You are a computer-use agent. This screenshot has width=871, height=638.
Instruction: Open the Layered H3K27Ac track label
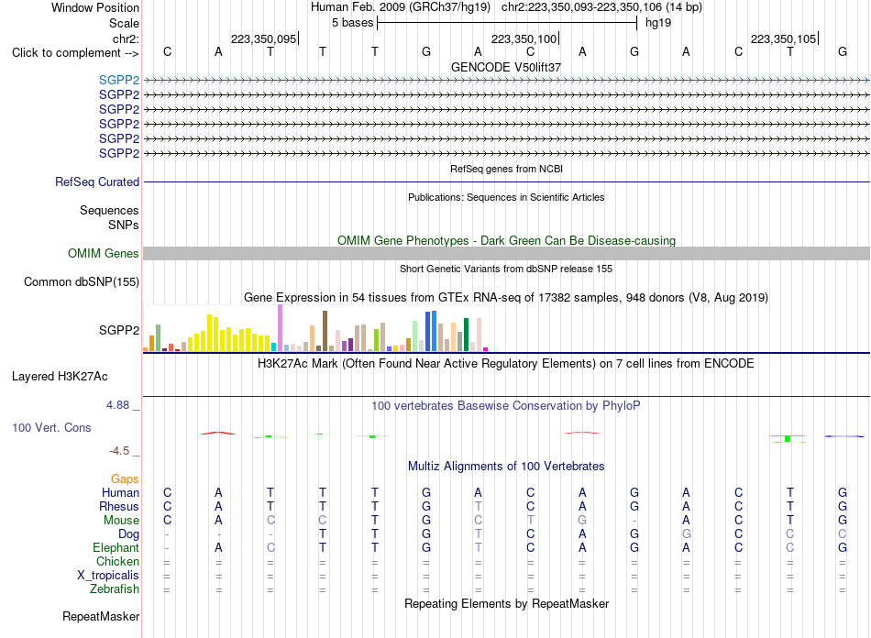pyautogui.click(x=60, y=376)
